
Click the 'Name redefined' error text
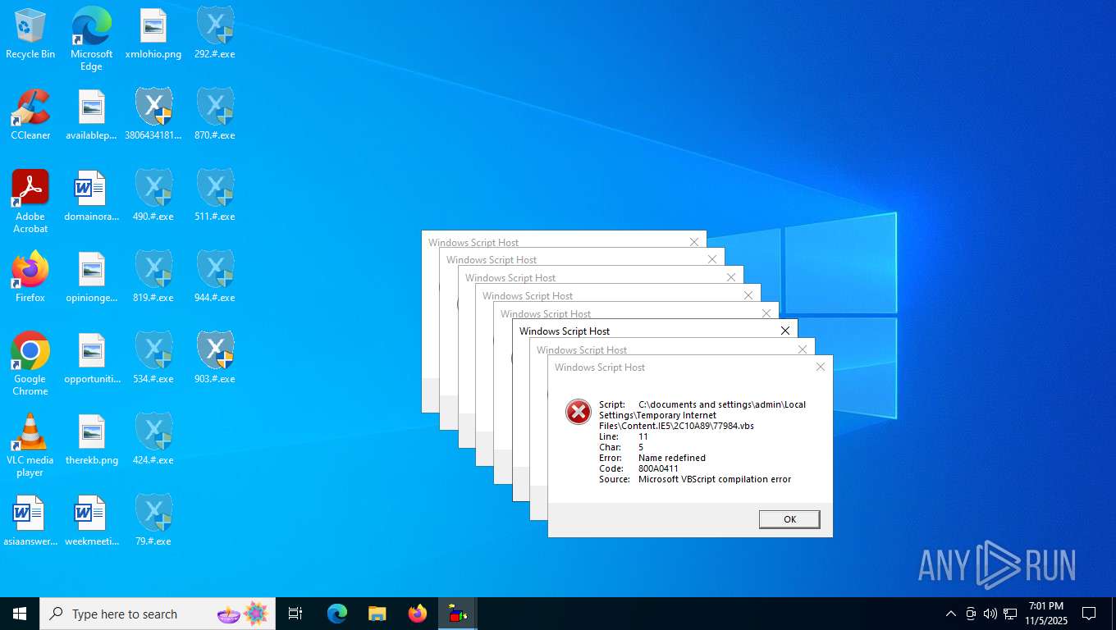(x=672, y=458)
